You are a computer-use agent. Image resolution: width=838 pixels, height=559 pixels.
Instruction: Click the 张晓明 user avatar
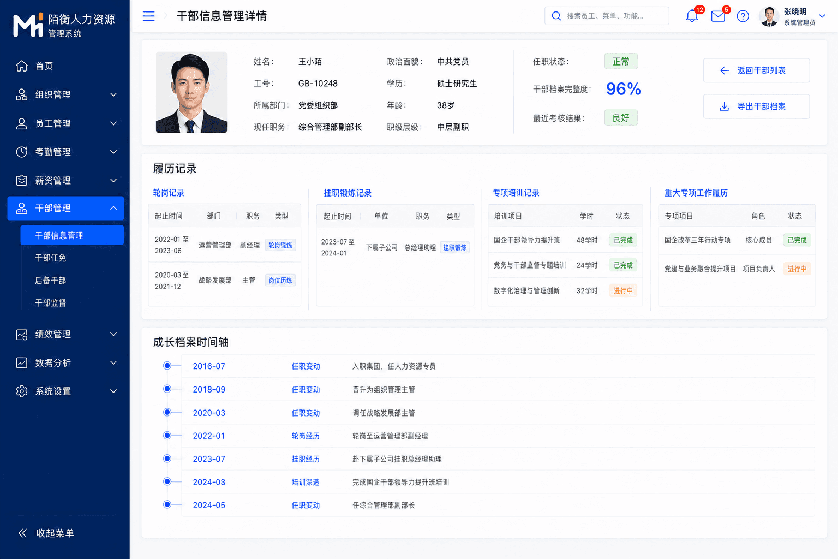click(769, 16)
